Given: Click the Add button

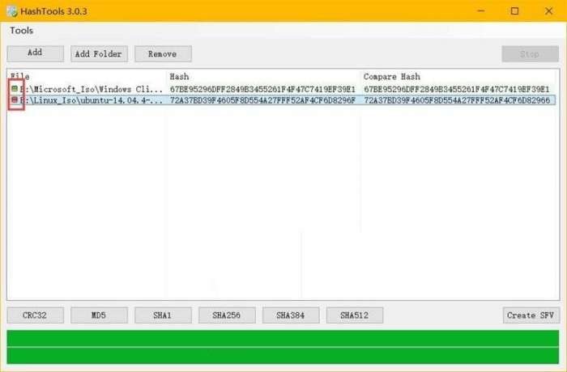Looking at the screenshot, I should click(35, 53).
